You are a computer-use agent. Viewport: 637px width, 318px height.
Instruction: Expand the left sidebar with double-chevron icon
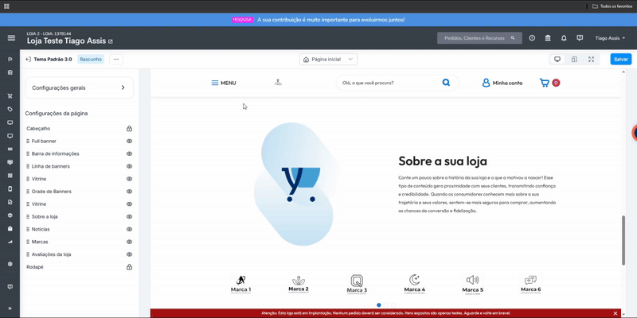click(x=10, y=308)
